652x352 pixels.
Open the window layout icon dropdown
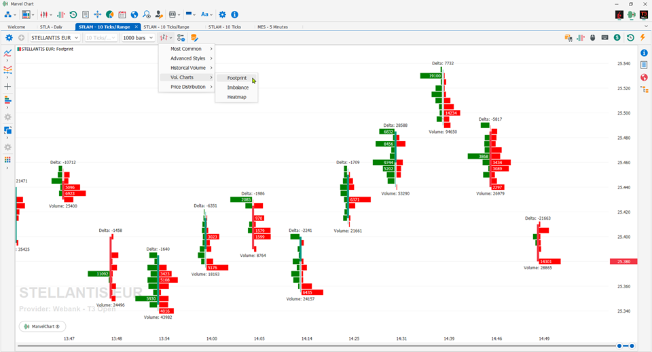click(26, 14)
